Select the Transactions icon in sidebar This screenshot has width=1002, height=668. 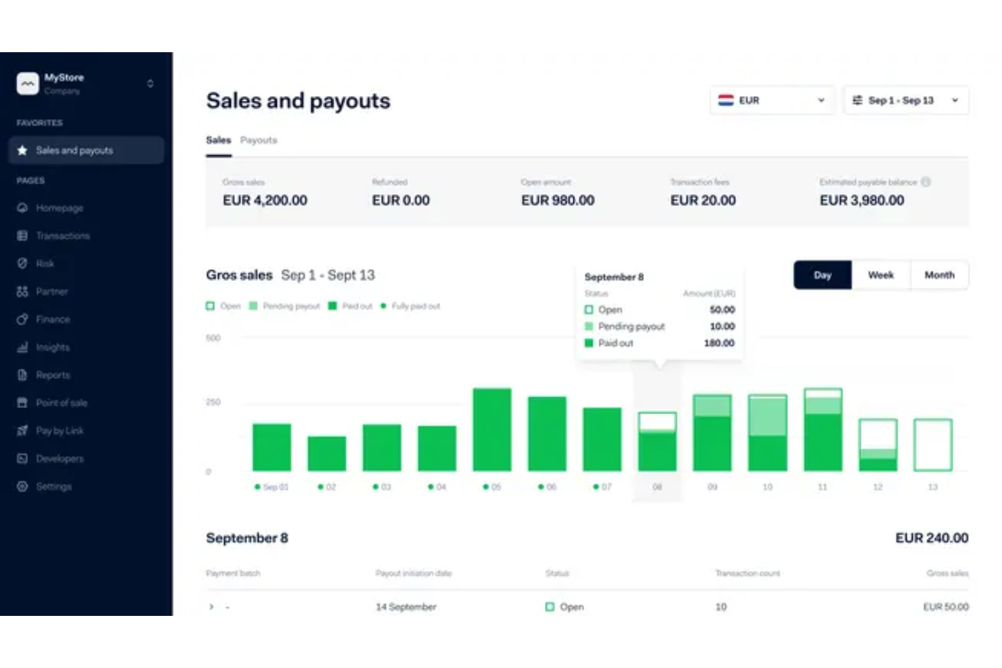click(x=23, y=236)
